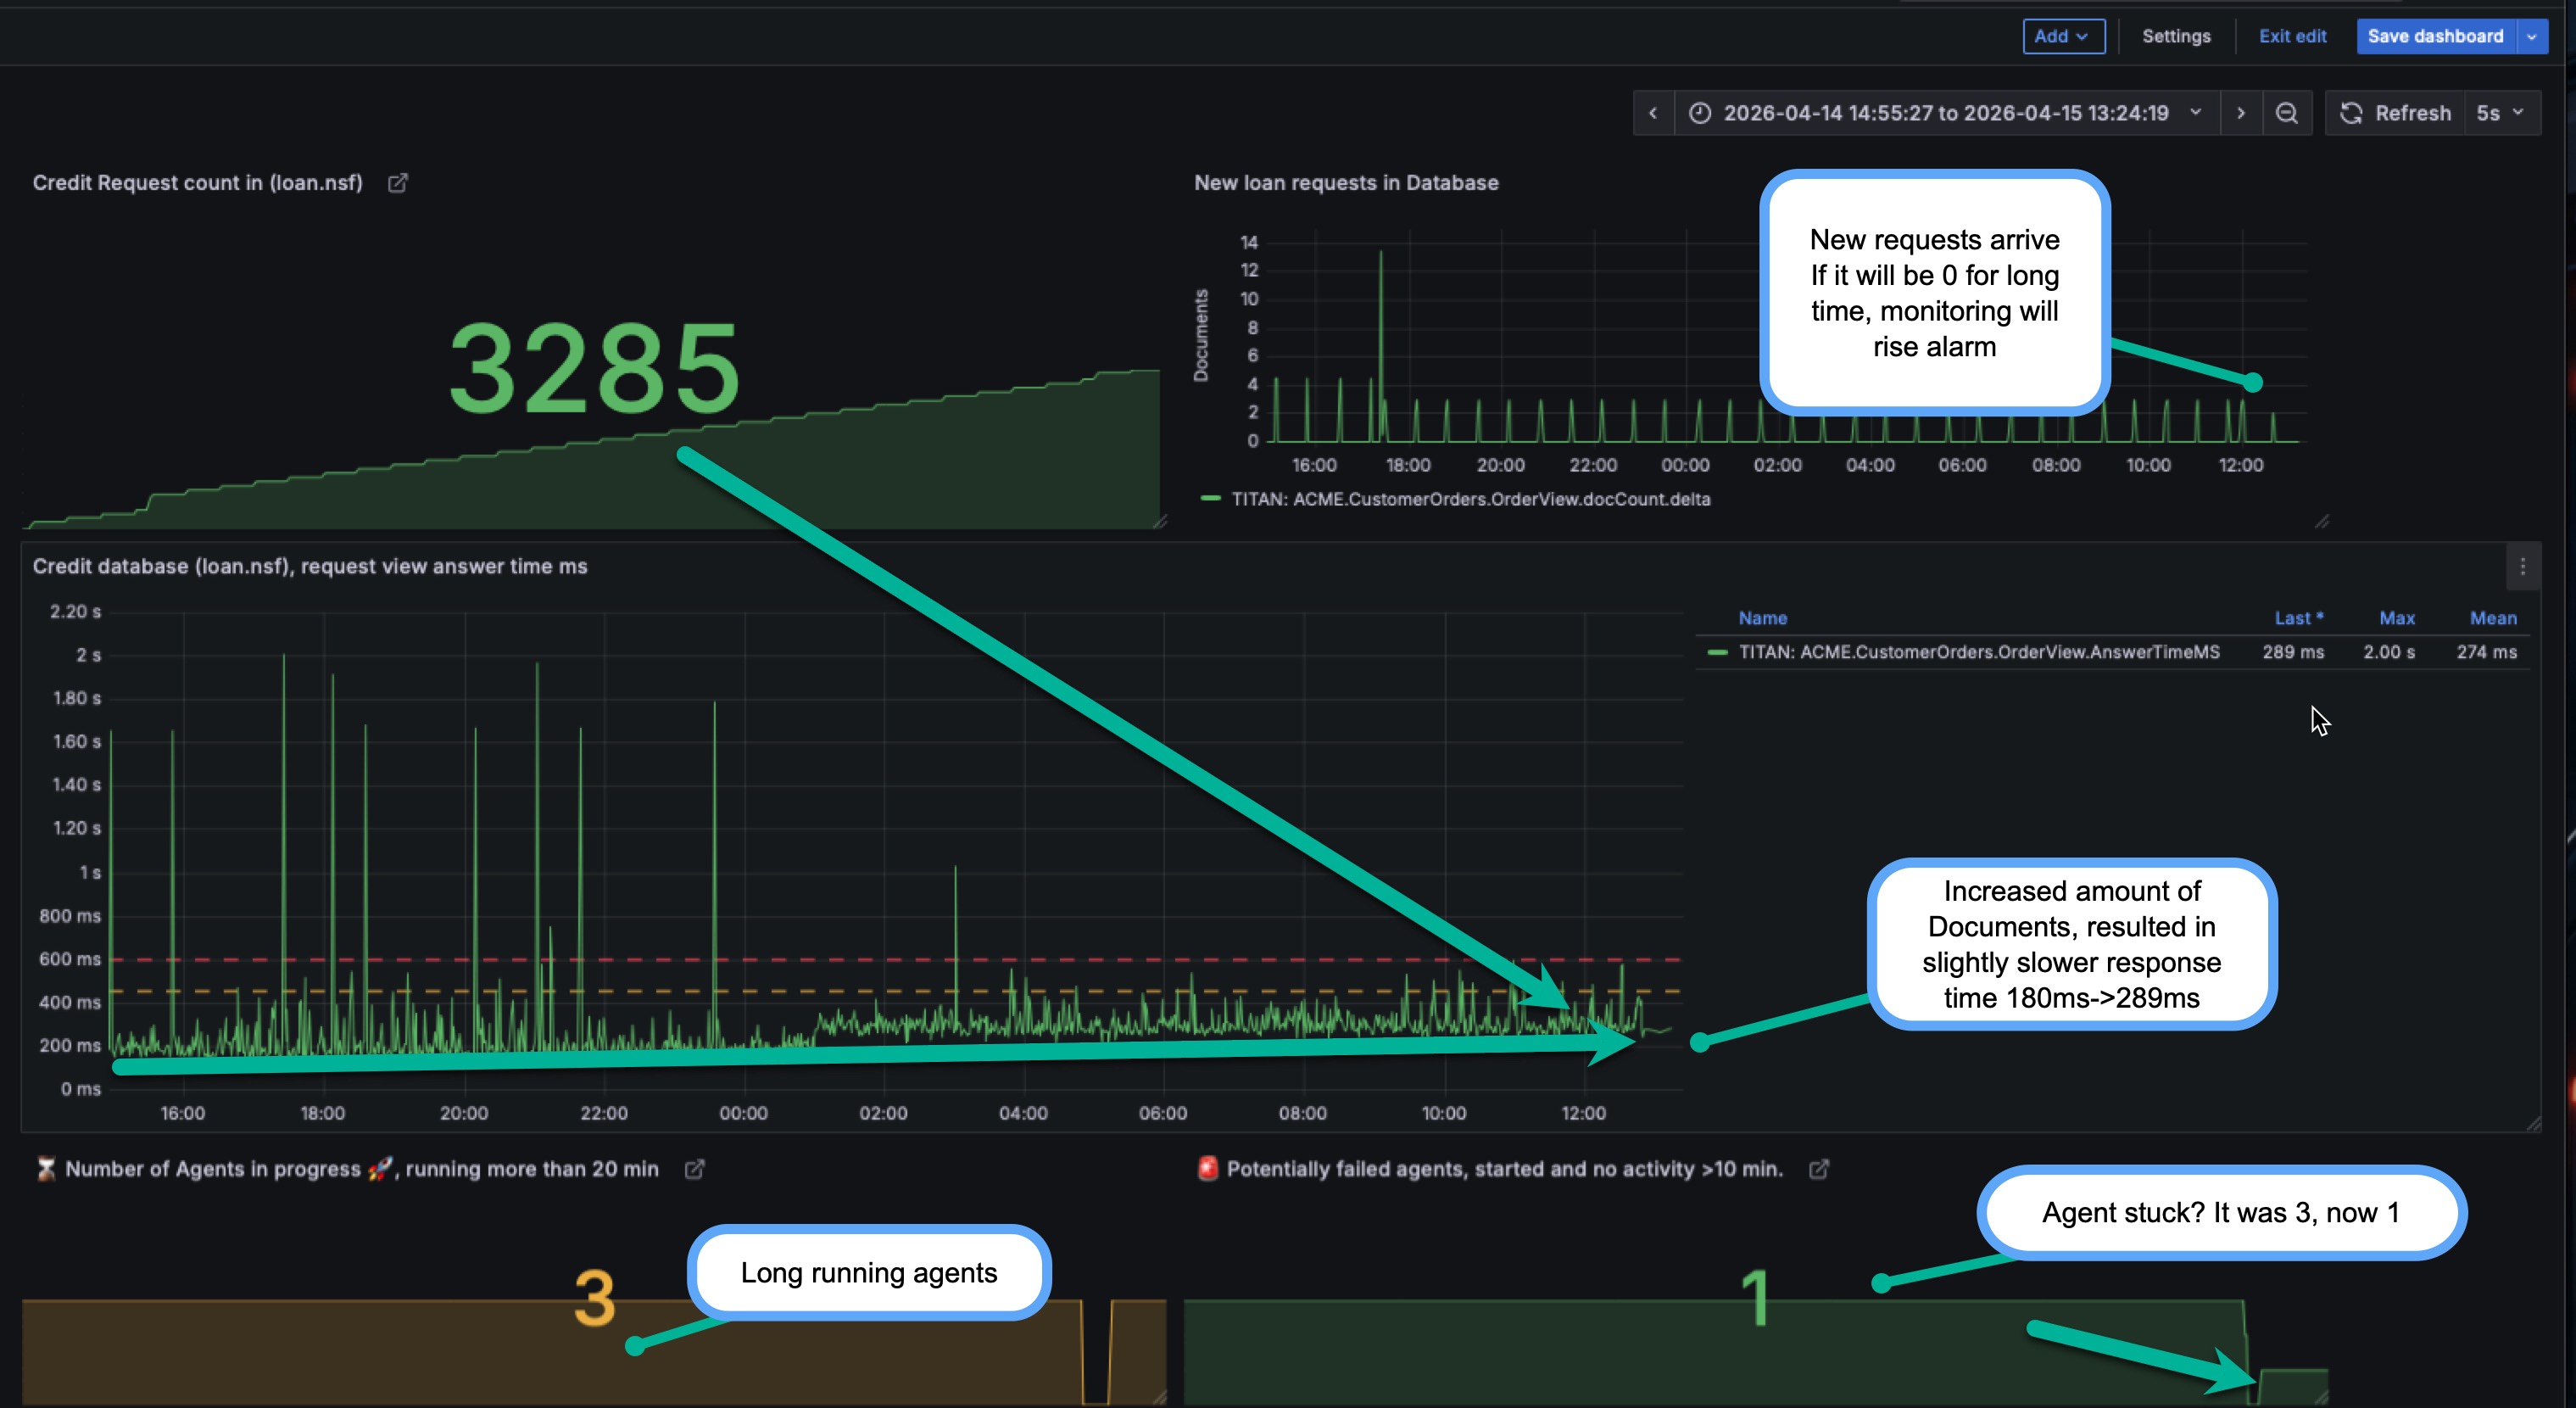Click the Refresh dashboard icon
The image size is (2576, 1408).
(x=2352, y=113)
